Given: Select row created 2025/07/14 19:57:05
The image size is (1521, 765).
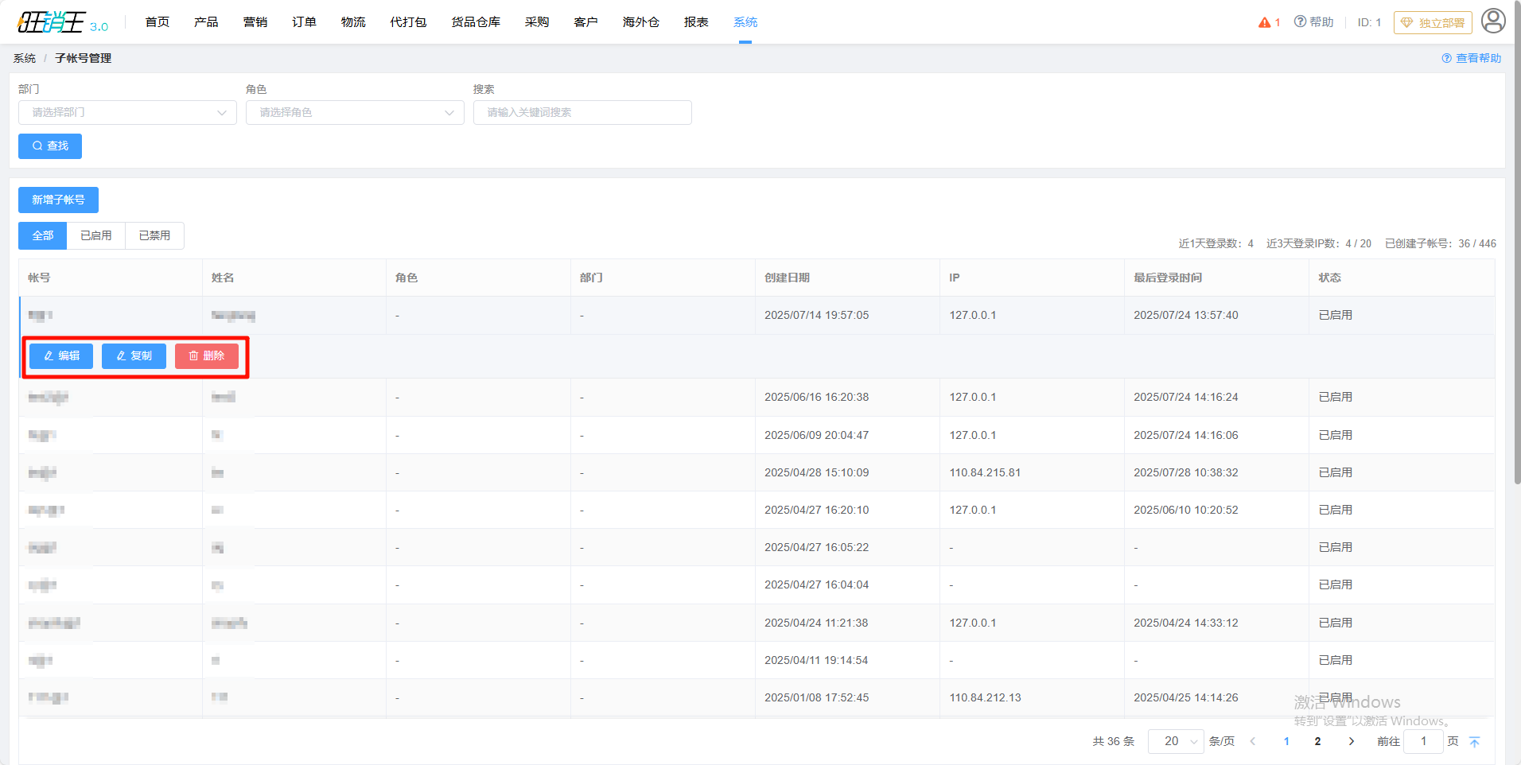Looking at the screenshot, I should 757,316.
